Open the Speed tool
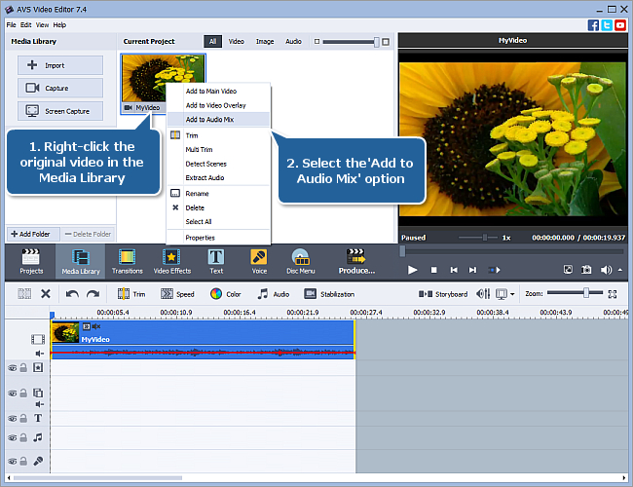The width and height of the screenshot is (633, 487). (177, 294)
